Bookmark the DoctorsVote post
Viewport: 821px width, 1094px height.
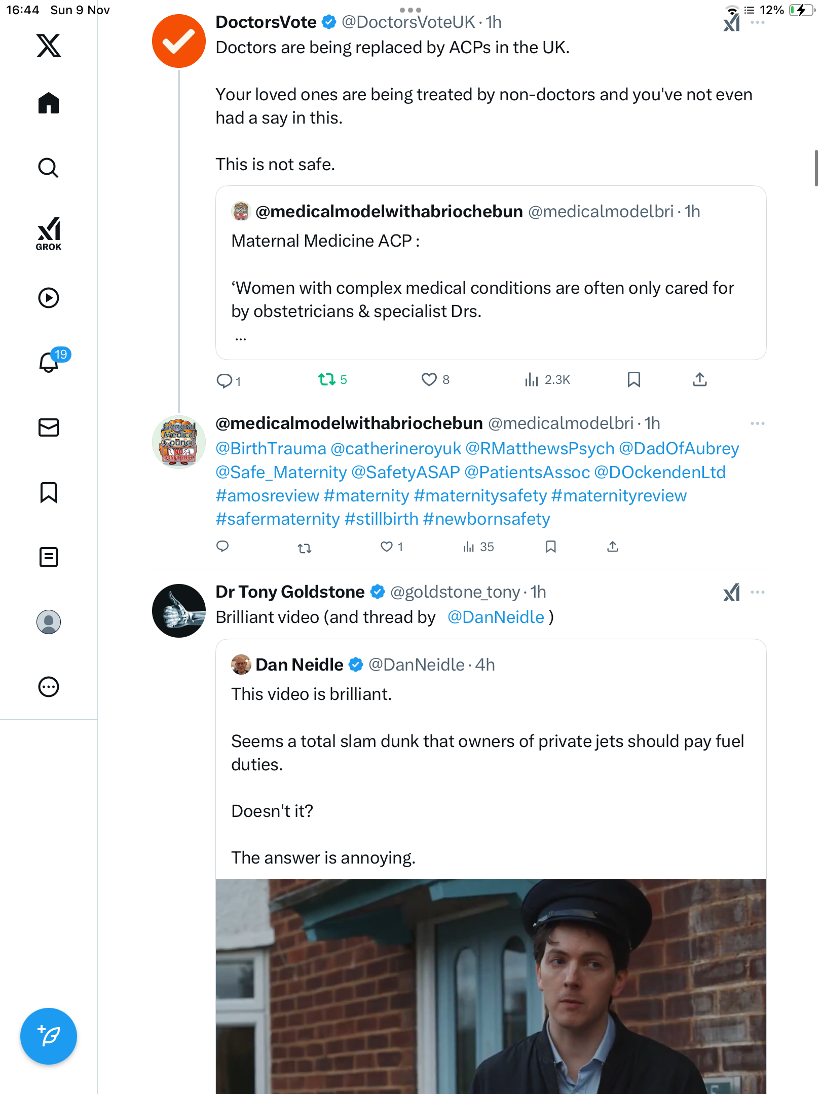(633, 379)
